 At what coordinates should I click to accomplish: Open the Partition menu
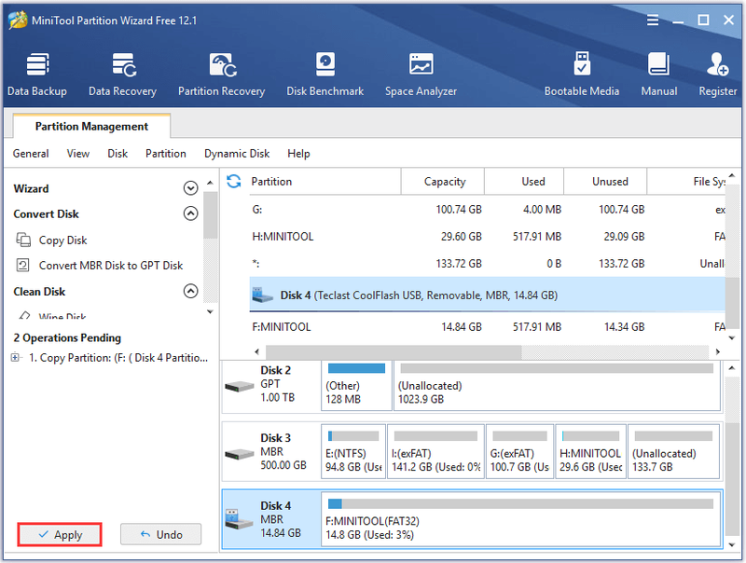(166, 154)
